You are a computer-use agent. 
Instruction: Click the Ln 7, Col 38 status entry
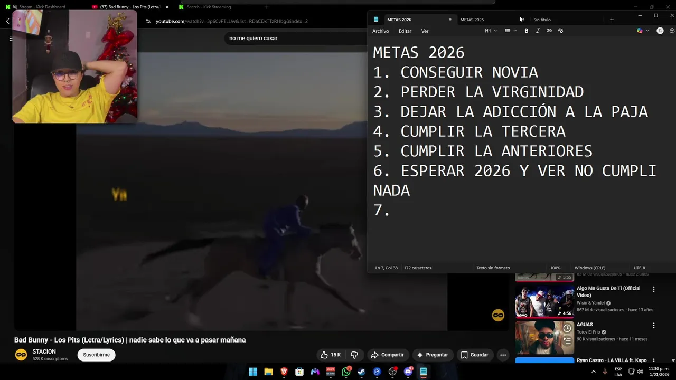click(386, 268)
